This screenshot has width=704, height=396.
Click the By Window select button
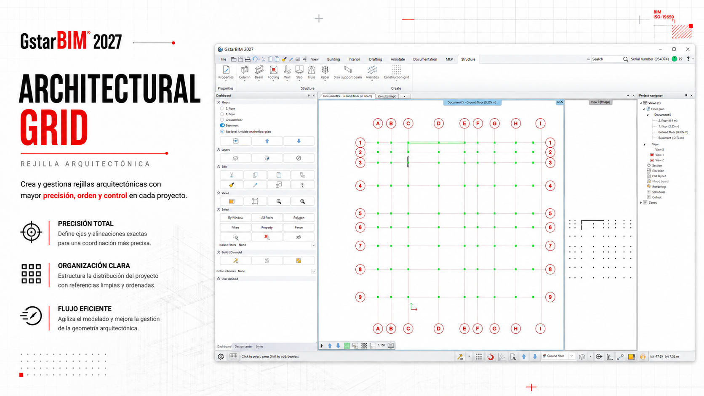tap(236, 218)
